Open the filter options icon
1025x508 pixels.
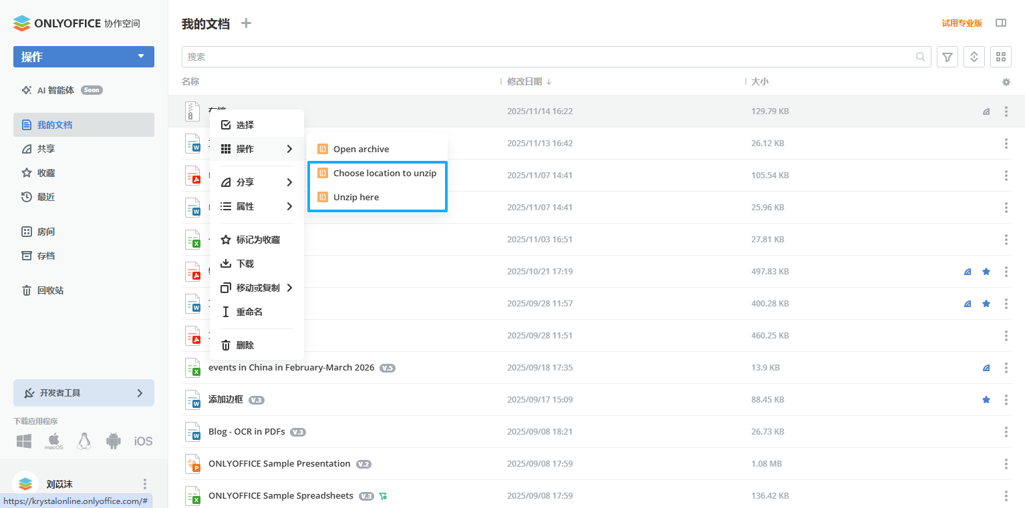point(947,57)
